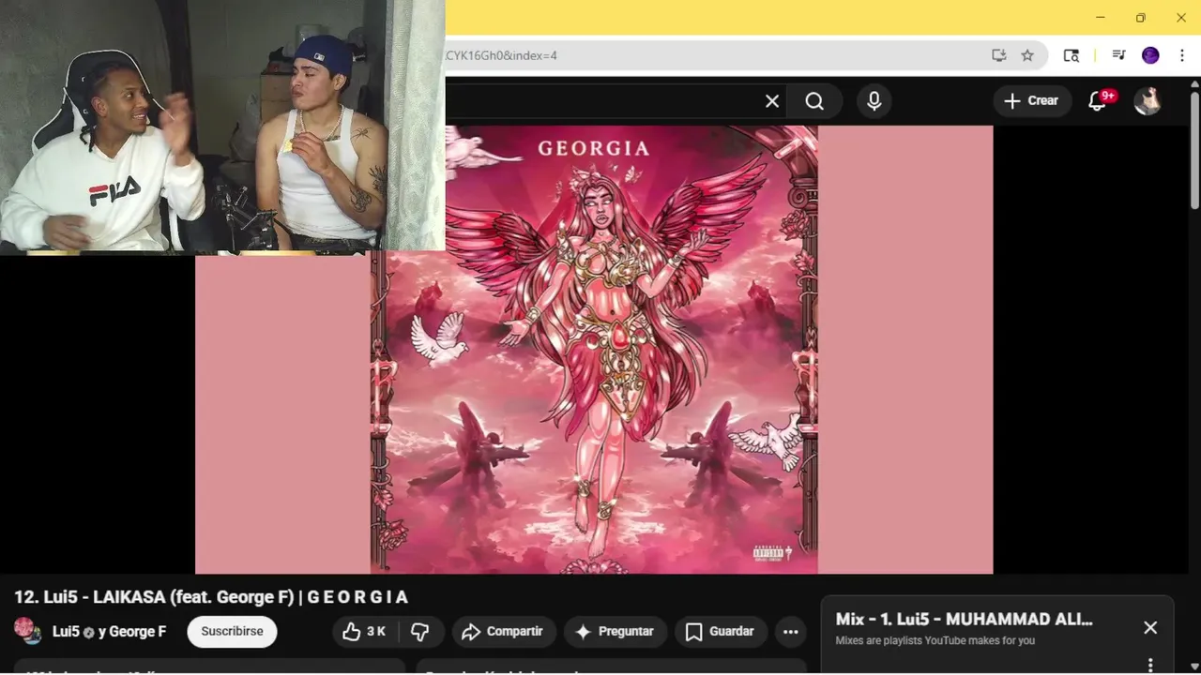Clear the YouTube search box

(772, 101)
